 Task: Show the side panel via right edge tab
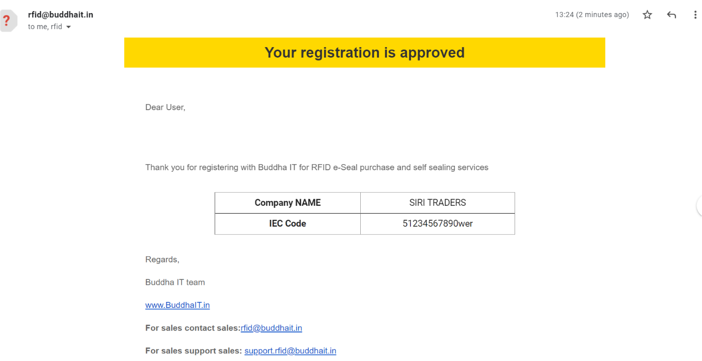pos(699,206)
